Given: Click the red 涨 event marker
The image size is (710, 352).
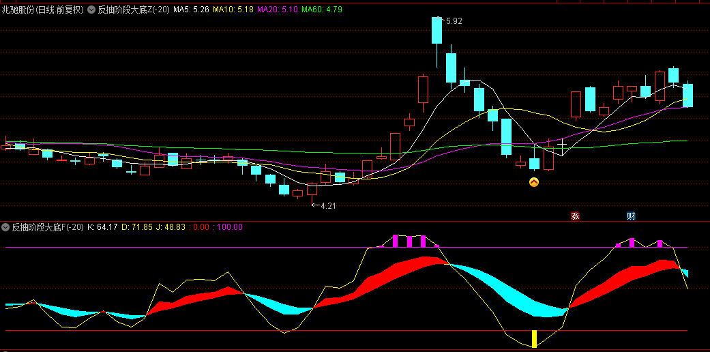Looking at the screenshot, I should click(575, 216).
